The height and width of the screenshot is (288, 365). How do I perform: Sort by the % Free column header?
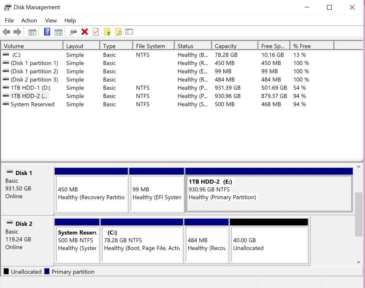pos(312,46)
